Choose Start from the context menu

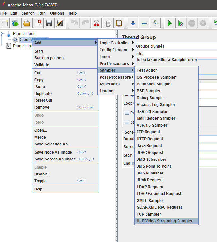click(65, 51)
